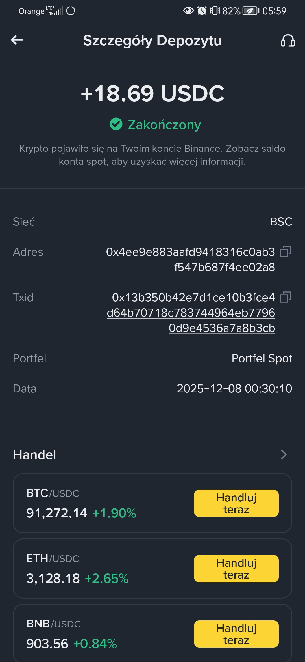Open the headset support icon
This screenshot has width=305, height=662.
tap(288, 40)
